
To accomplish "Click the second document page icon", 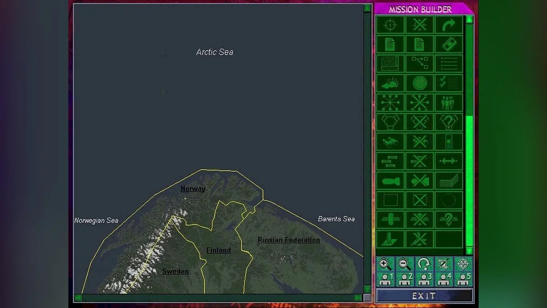I will click(x=419, y=44).
